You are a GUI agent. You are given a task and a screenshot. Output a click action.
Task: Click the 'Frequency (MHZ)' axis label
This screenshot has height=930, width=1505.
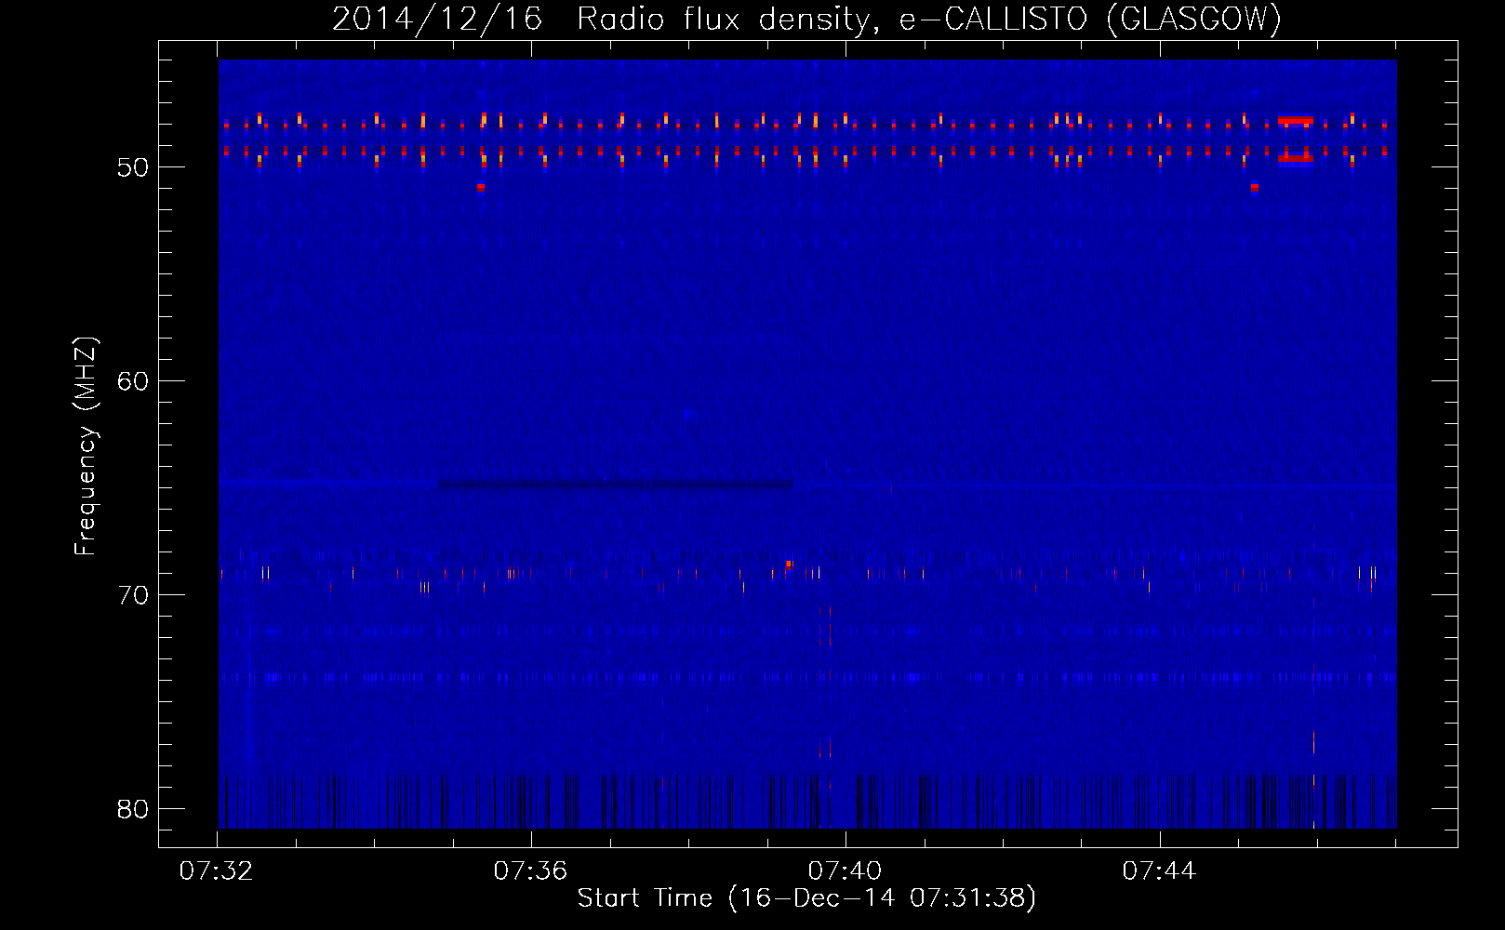(86, 446)
